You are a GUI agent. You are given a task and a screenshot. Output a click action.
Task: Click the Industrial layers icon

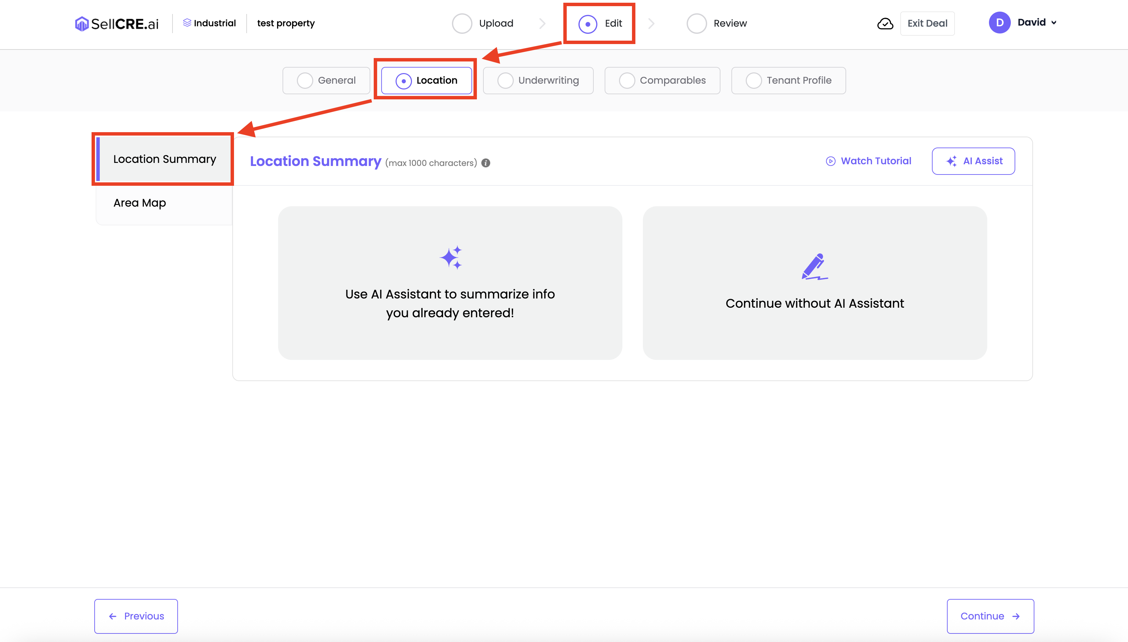click(187, 23)
